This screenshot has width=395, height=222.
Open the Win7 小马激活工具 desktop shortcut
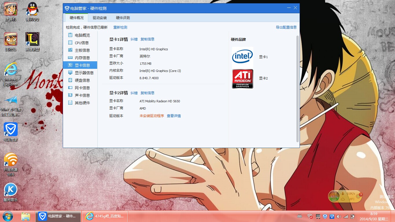[11, 106]
